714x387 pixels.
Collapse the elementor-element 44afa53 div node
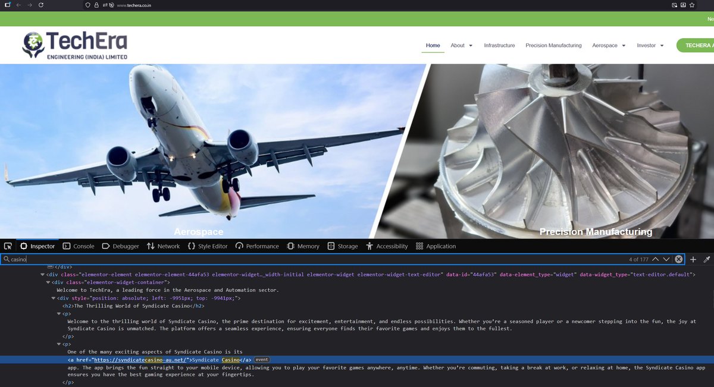[42, 275]
